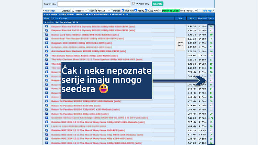Viewport: 258px width, 145px height.
Task: Go to the next page link
Action: 207,11
